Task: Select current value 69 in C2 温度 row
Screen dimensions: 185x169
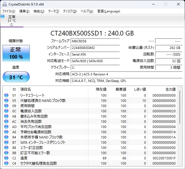Action: point(104,158)
